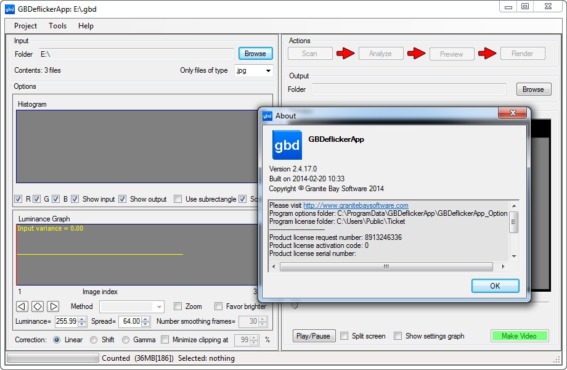Enable Use subrectangle option
567x370 pixels.
tap(177, 199)
